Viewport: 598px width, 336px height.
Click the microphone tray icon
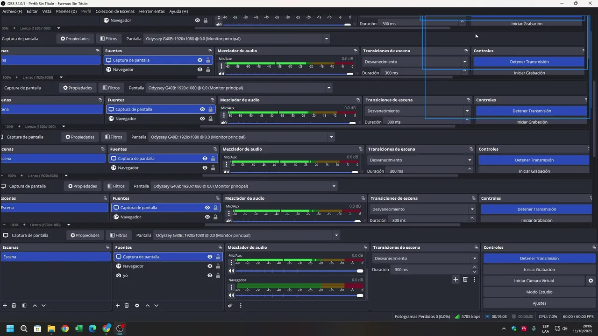(x=534, y=329)
